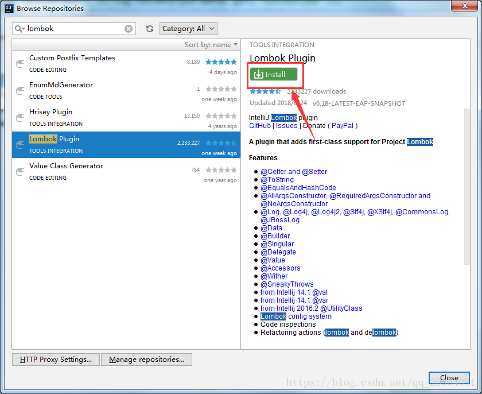Open the PayPal donate link
482x394 pixels.
[x=343, y=126]
